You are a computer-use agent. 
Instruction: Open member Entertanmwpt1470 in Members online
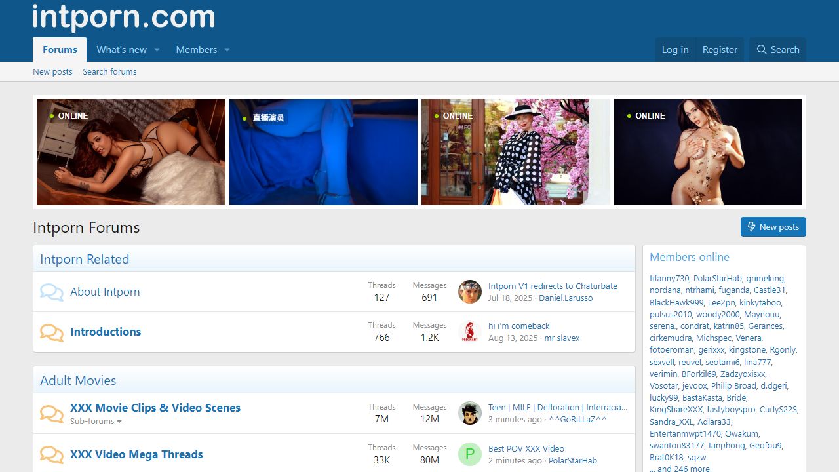(685, 433)
